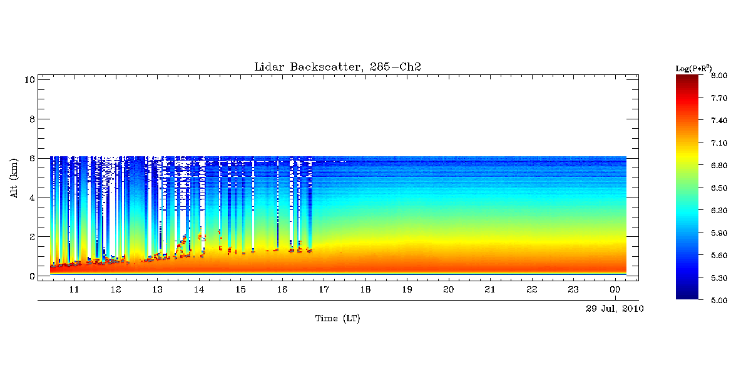Click the time tick label 16

(282, 289)
